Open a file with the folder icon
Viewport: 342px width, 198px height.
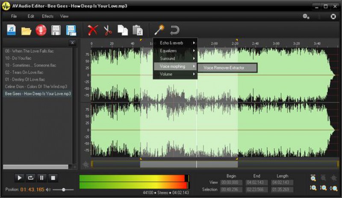pyautogui.click(x=27, y=30)
